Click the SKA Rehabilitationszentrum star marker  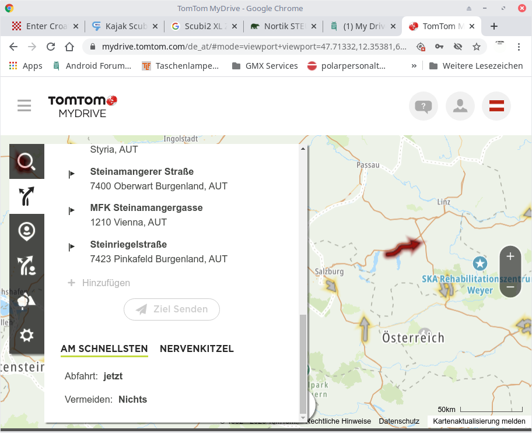click(480, 263)
